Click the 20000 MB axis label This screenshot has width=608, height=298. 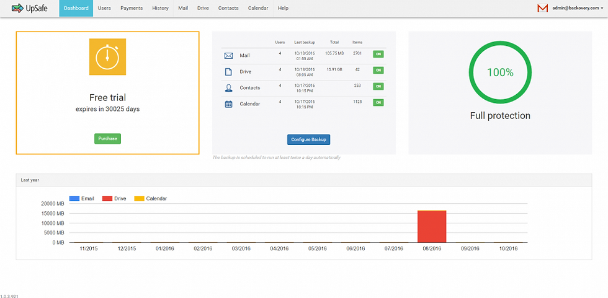click(52, 204)
